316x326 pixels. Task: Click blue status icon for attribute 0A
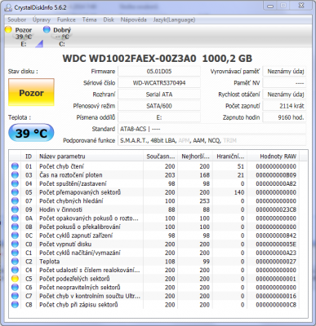[15, 218]
